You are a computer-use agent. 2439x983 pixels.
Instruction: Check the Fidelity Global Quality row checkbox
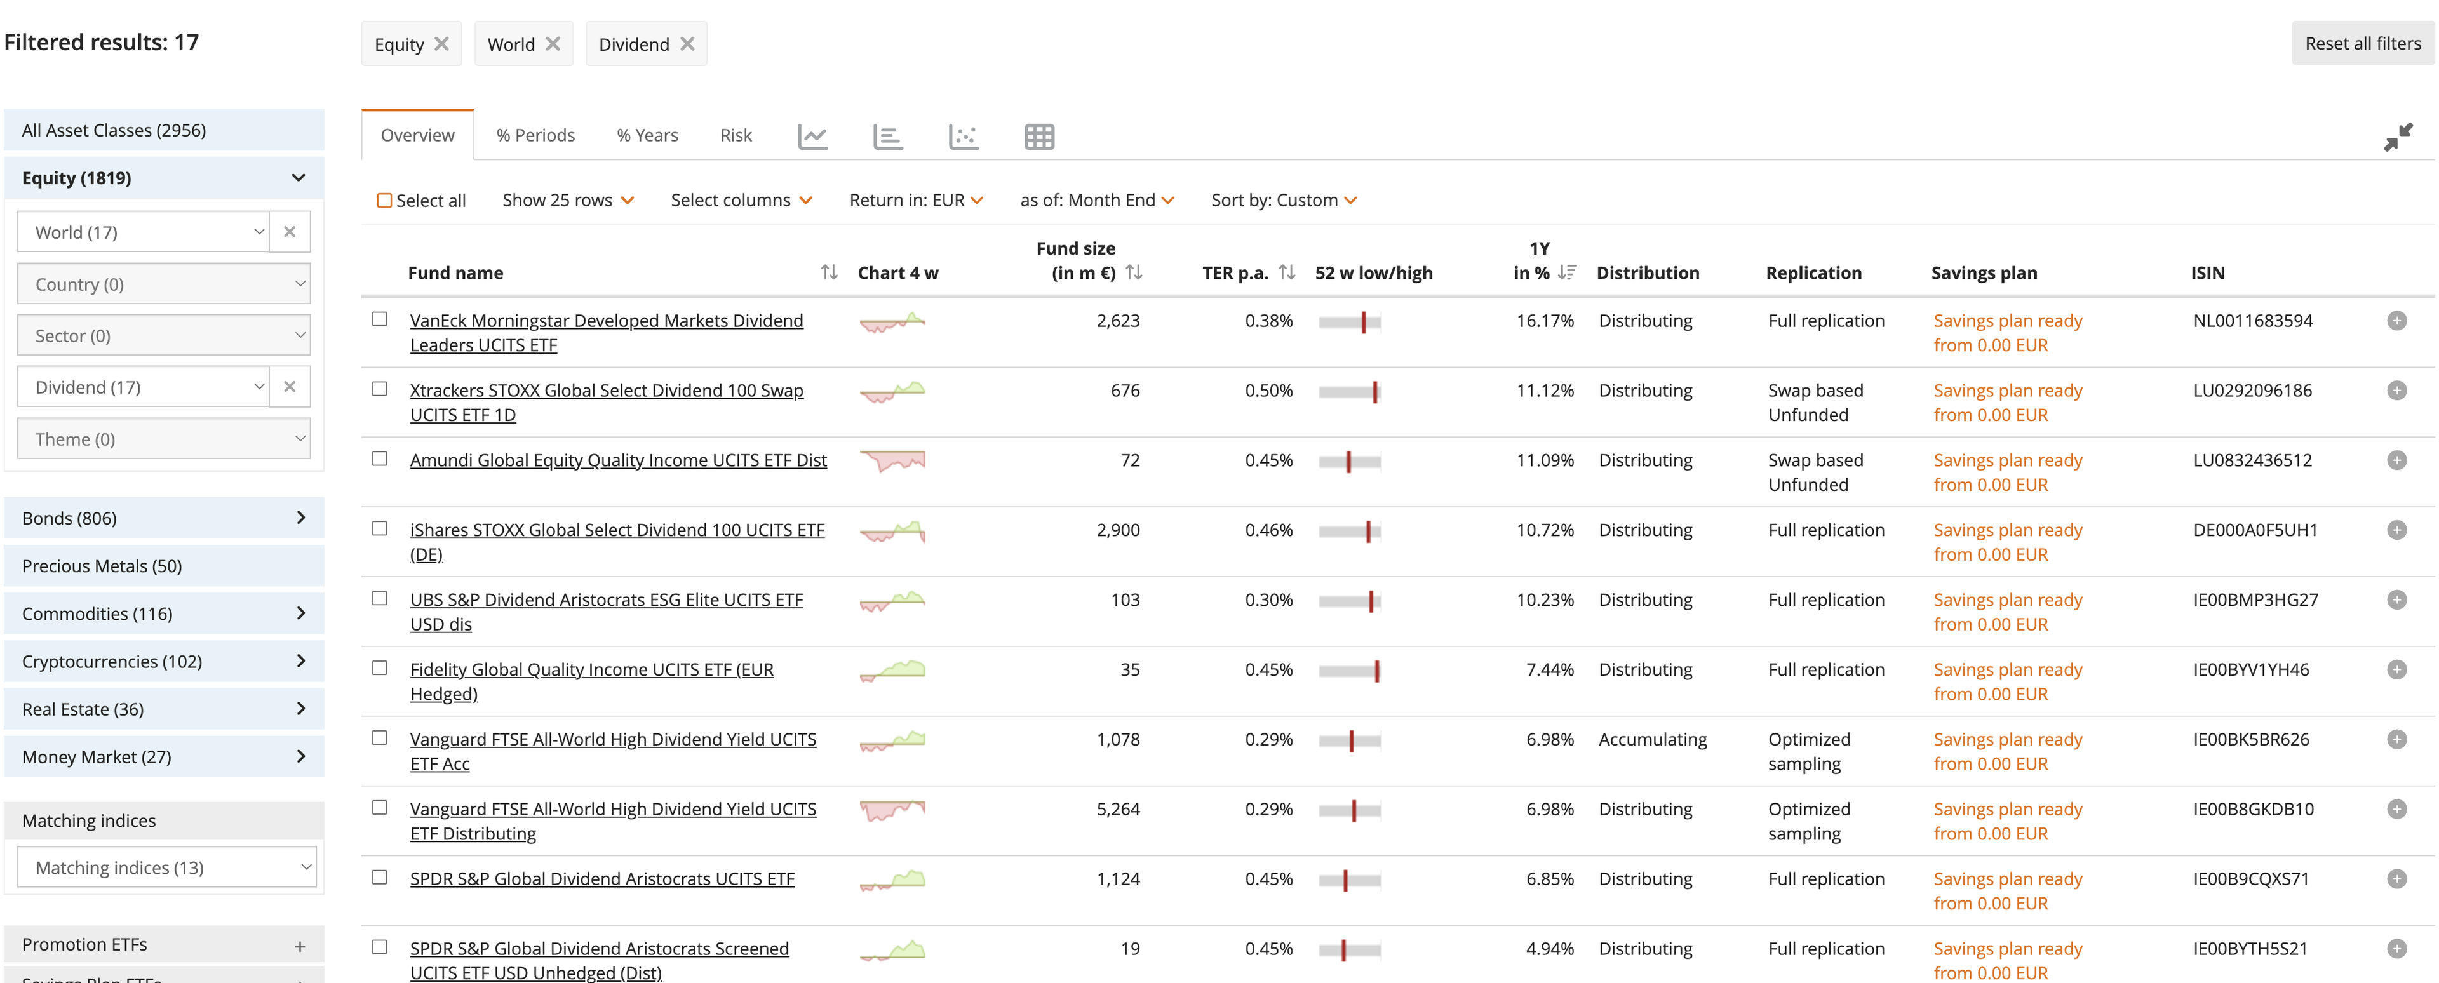click(x=380, y=667)
